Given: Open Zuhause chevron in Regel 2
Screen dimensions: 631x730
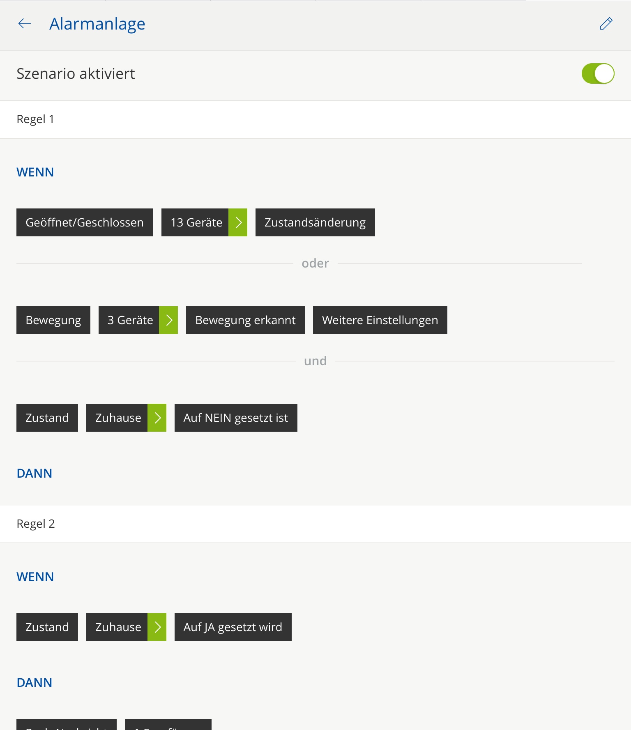Looking at the screenshot, I should coord(157,627).
